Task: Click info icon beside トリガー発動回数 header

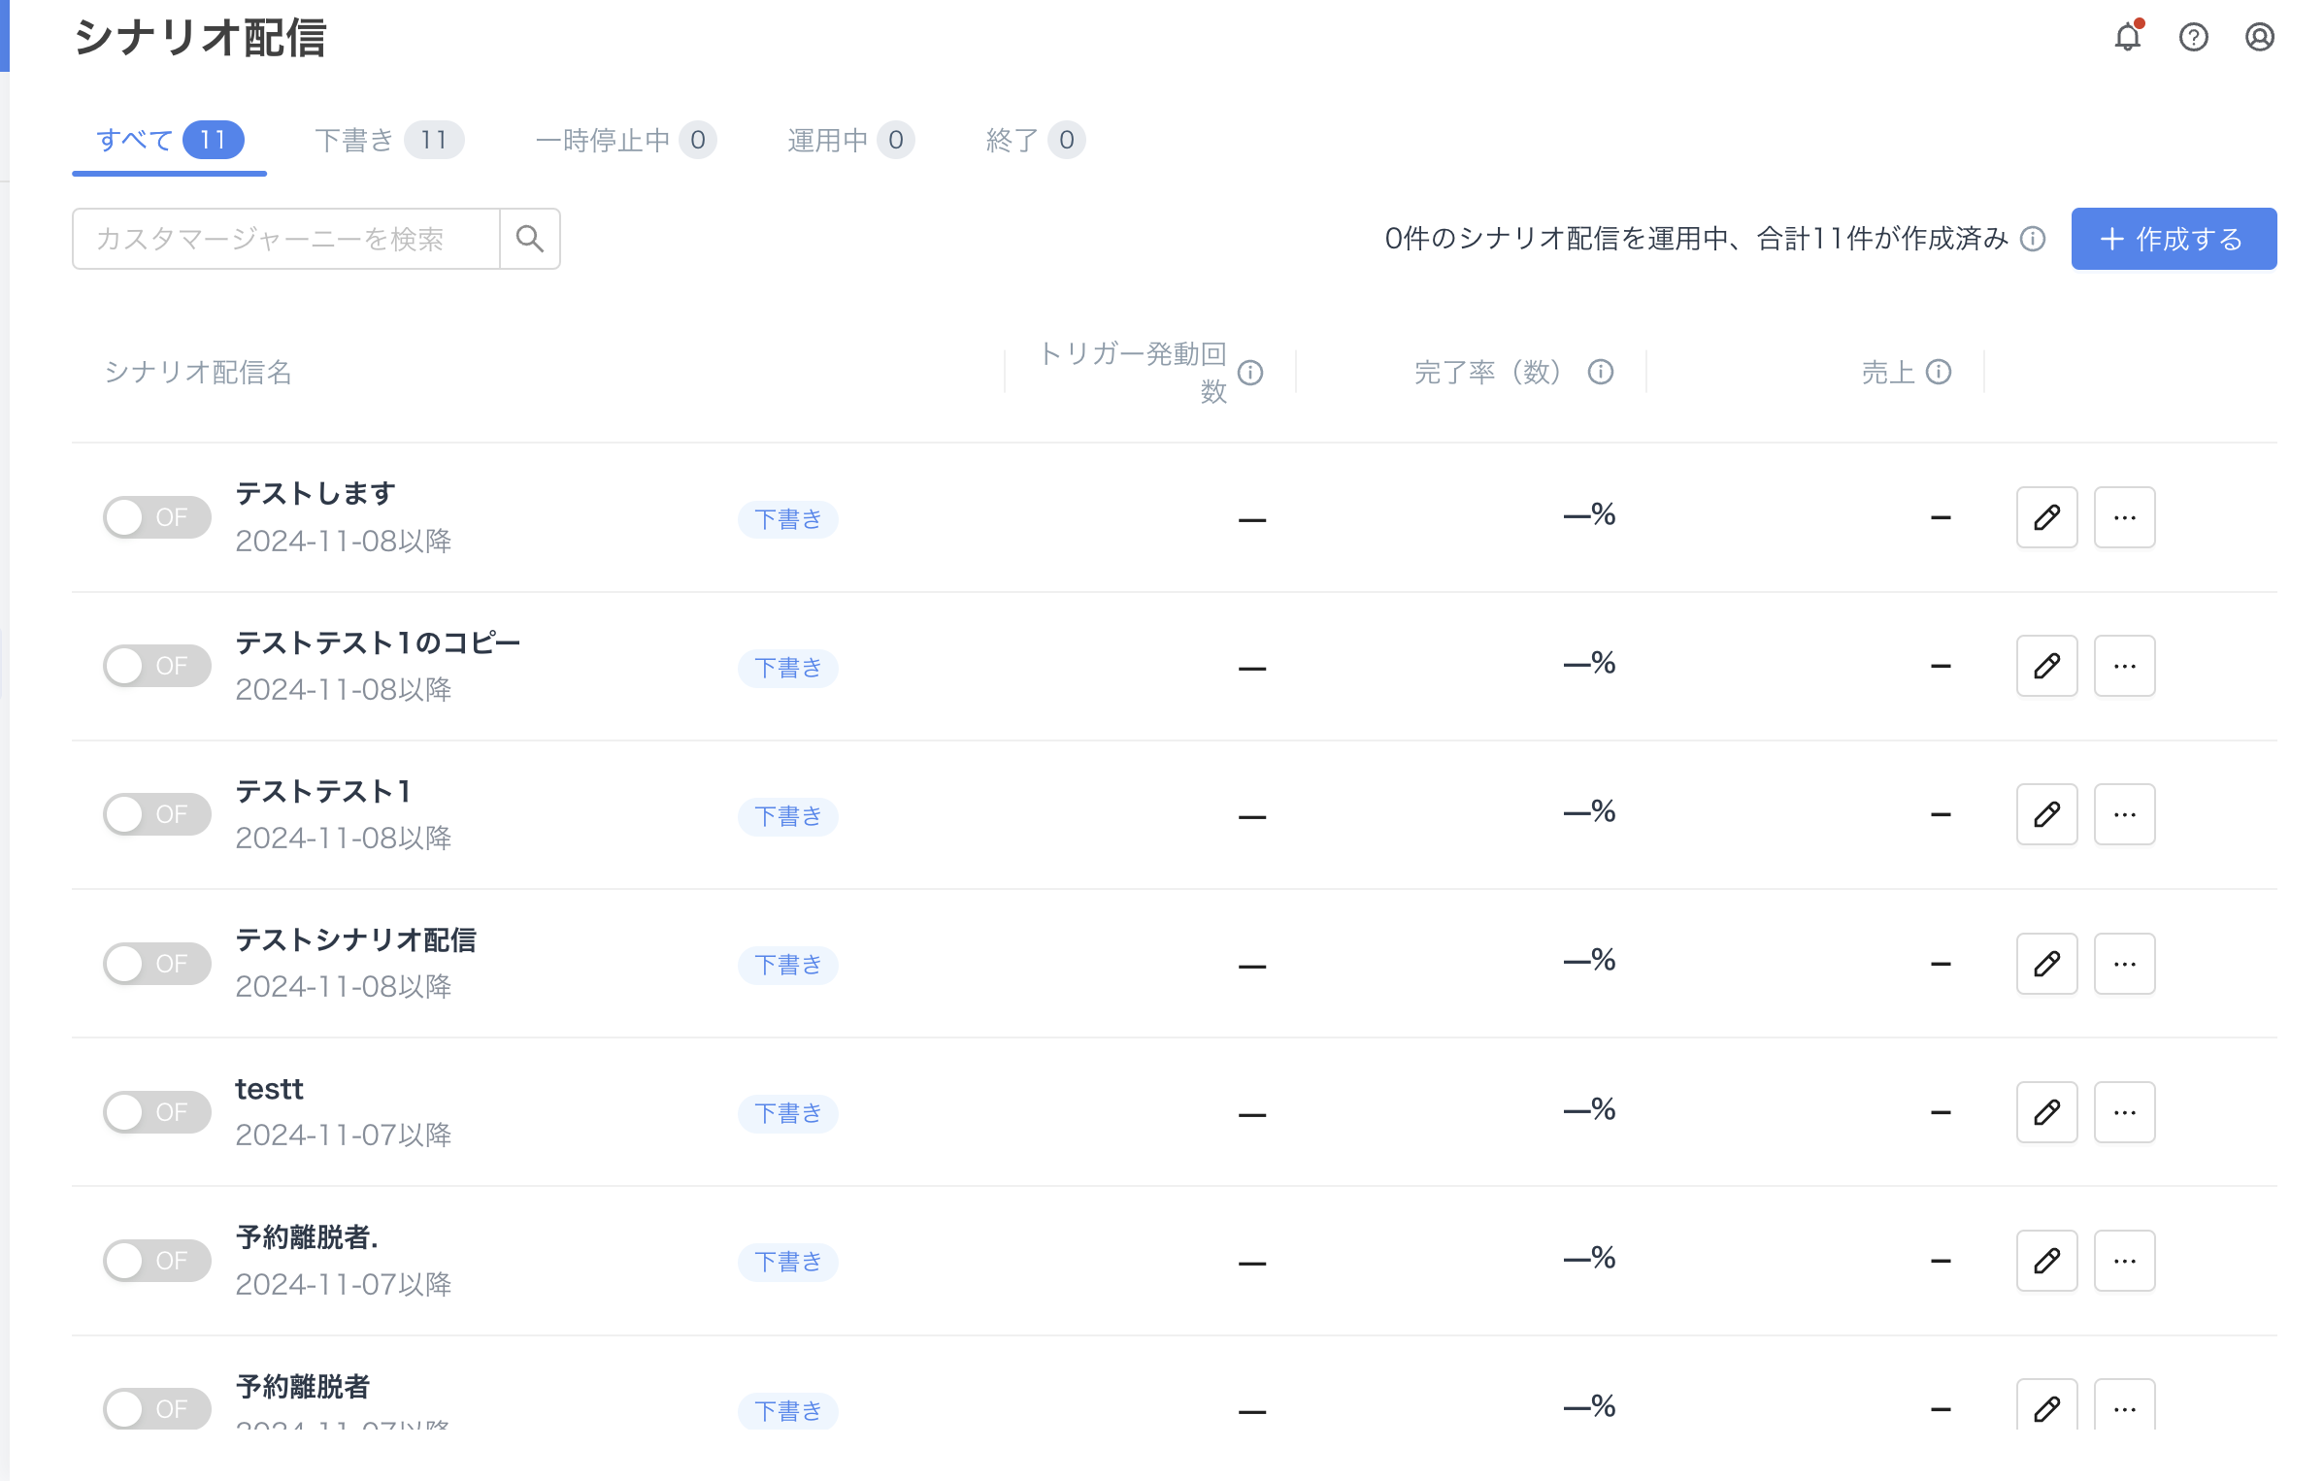Action: tap(1250, 373)
